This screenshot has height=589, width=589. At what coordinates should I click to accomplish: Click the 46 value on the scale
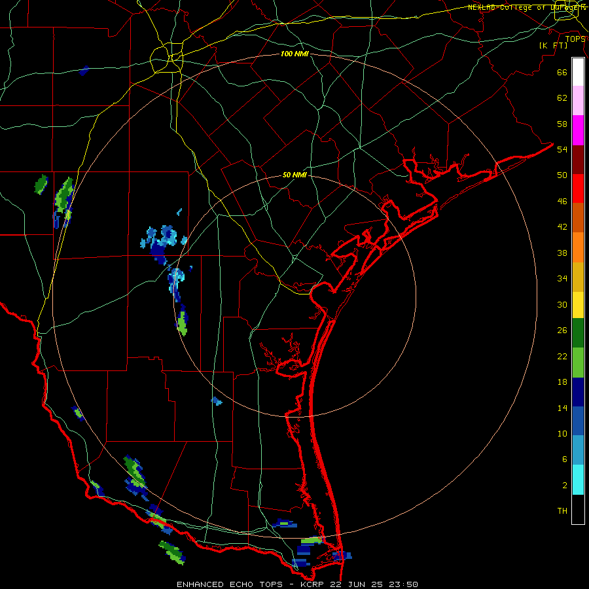click(562, 201)
